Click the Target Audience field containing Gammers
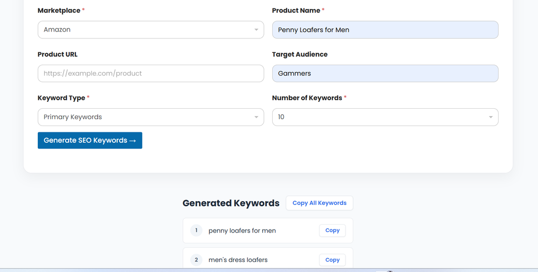Screen dimensions: 538x272 385,74
